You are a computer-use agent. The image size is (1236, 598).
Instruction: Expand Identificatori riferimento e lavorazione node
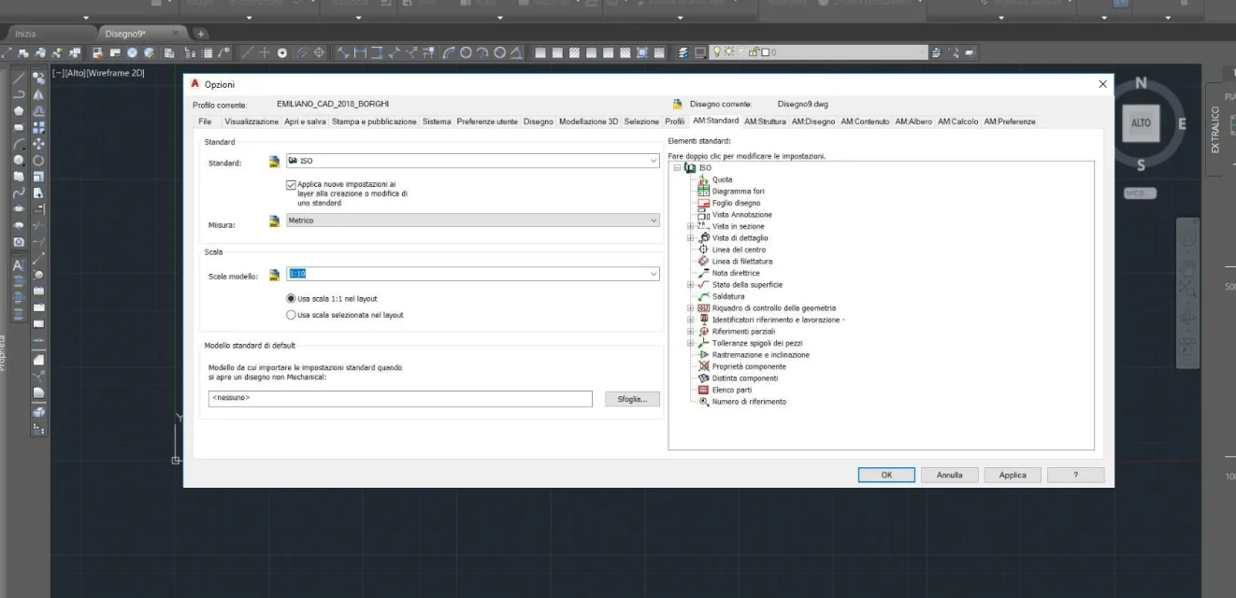point(691,320)
